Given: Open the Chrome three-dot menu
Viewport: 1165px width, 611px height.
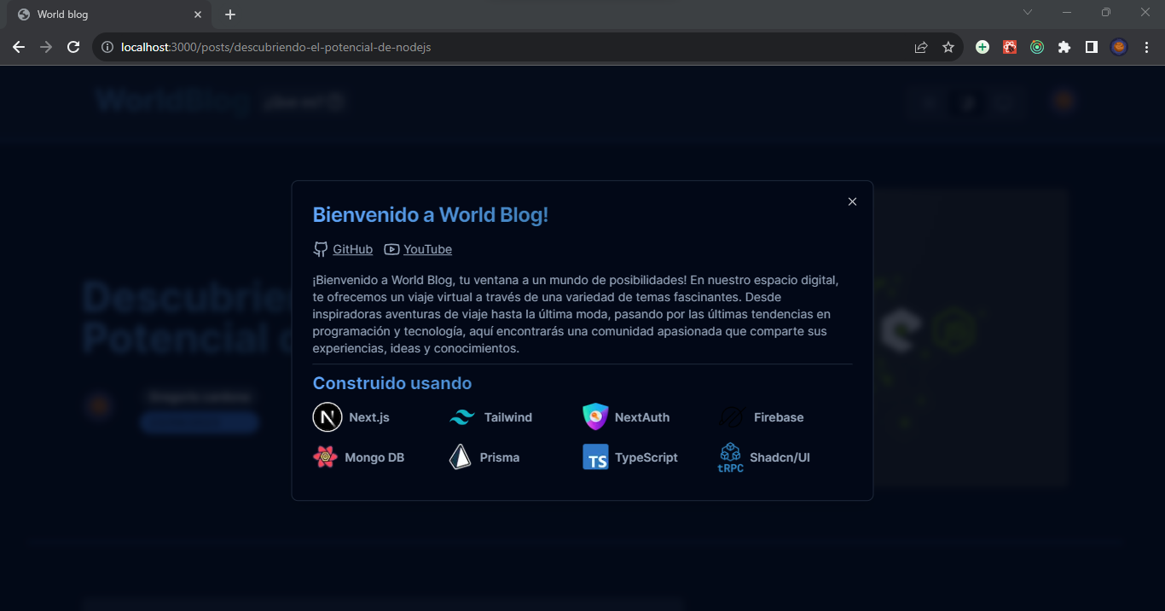Looking at the screenshot, I should tap(1146, 47).
